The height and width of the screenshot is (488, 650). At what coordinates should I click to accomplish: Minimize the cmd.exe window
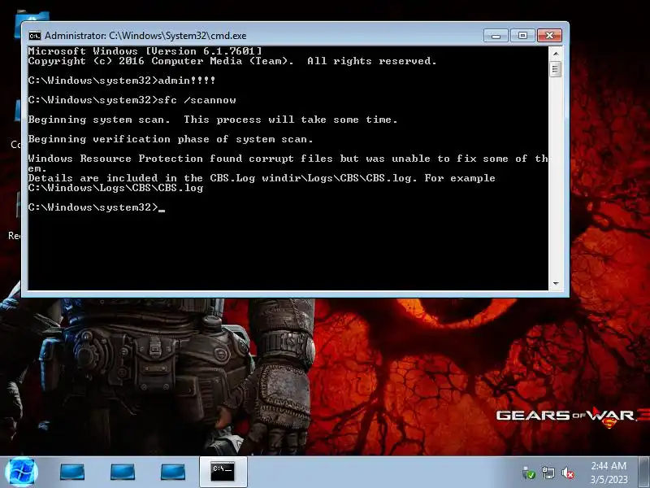coord(496,36)
